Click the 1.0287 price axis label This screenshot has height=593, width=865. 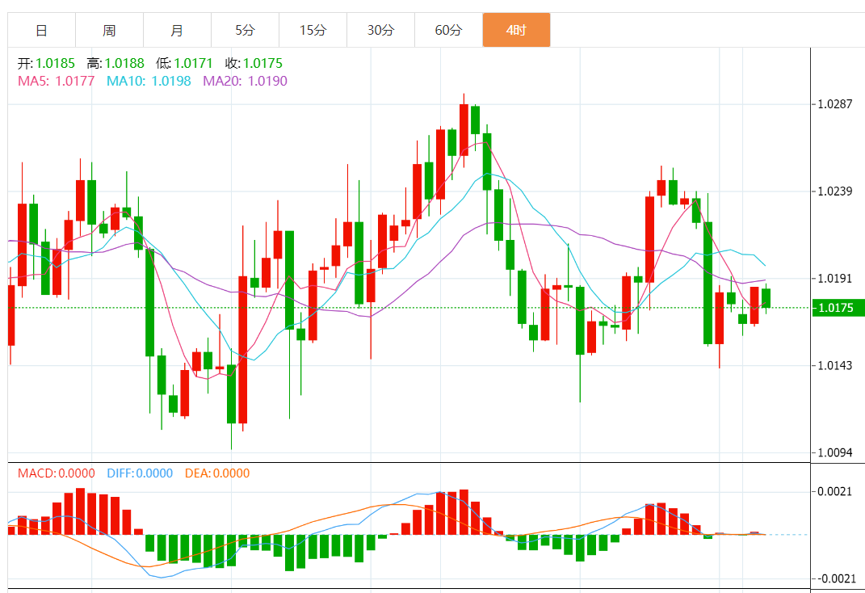tap(835, 104)
